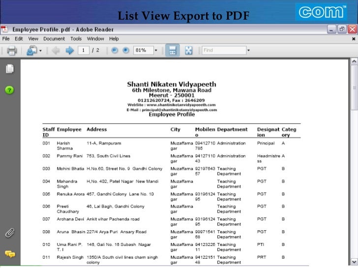This screenshot has height=268, width=358.
Task: Click the name 'Mohini Bhatia'
Action: [x=70, y=169]
